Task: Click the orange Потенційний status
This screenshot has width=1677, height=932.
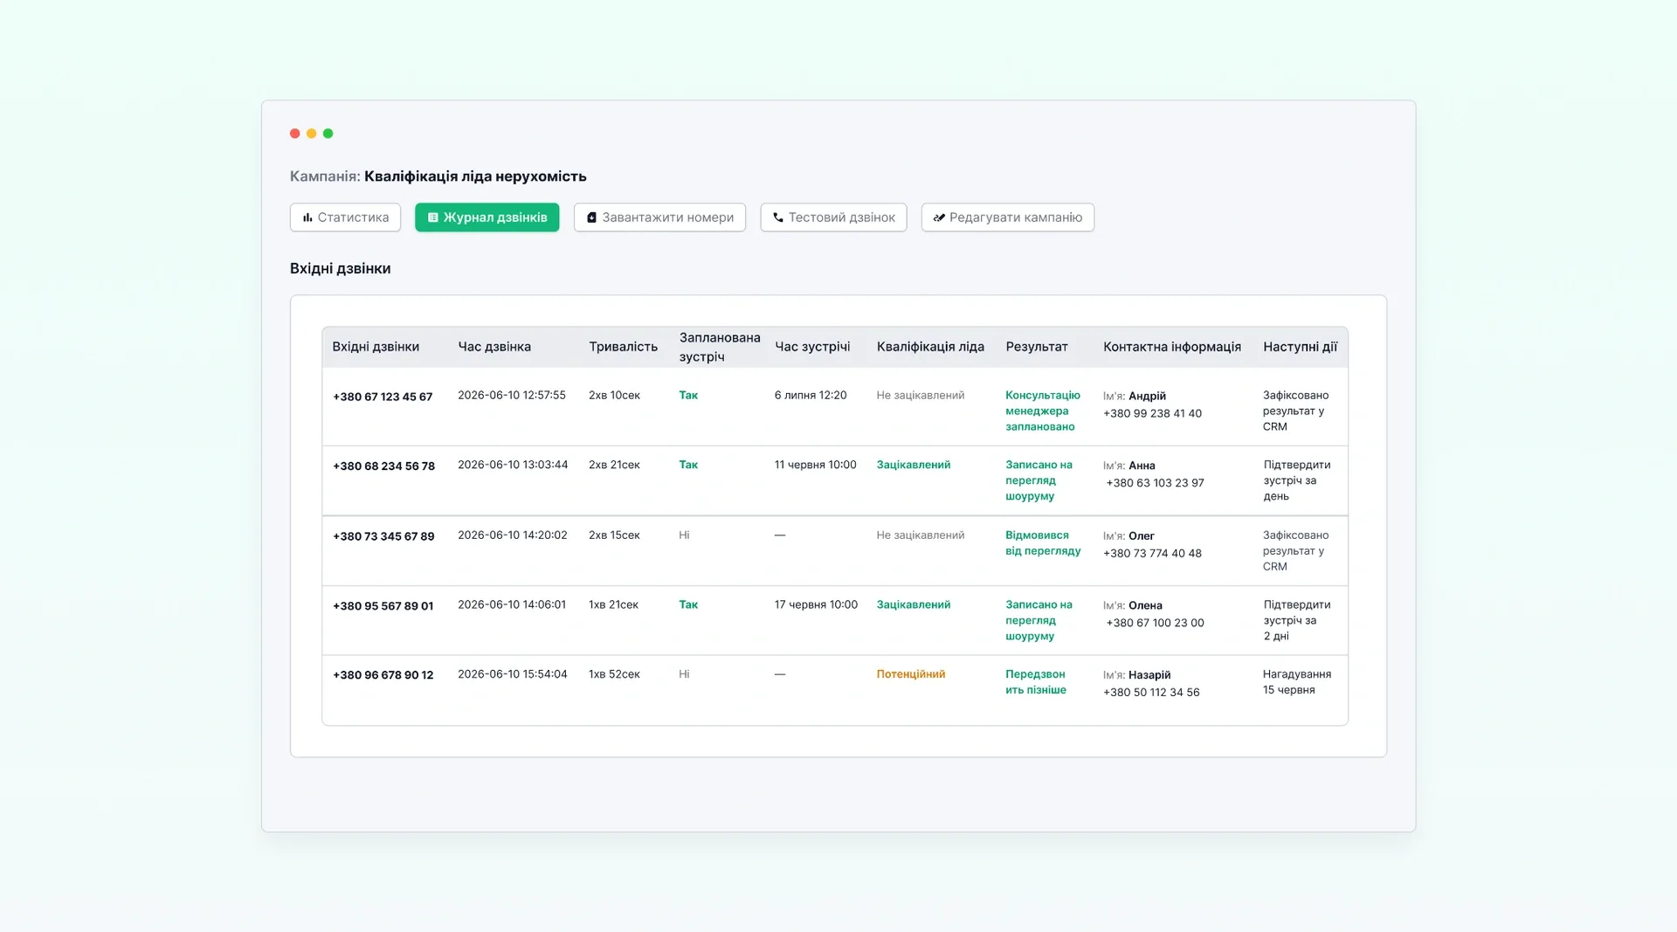Action: [x=911, y=674]
